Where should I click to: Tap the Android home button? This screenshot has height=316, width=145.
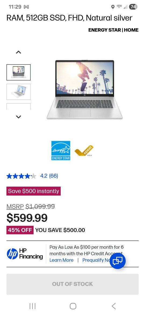pos(73,306)
